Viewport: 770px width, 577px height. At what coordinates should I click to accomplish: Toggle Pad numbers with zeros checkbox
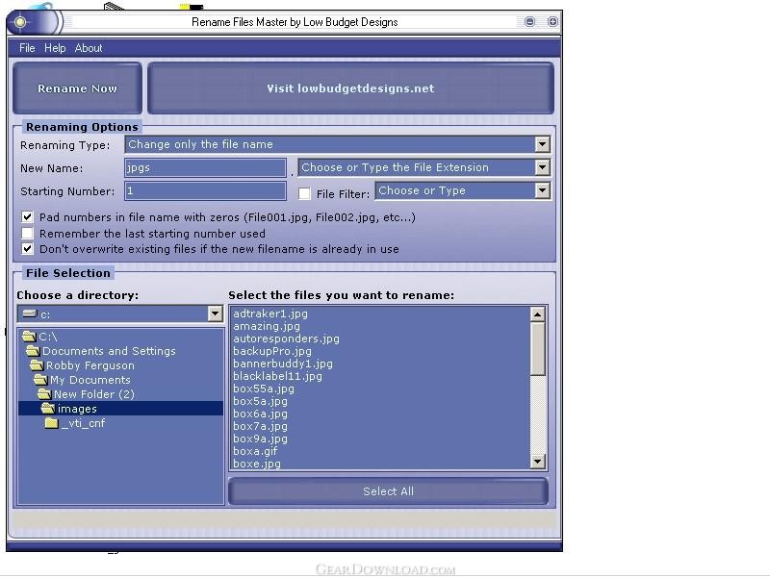tap(28, 217)
